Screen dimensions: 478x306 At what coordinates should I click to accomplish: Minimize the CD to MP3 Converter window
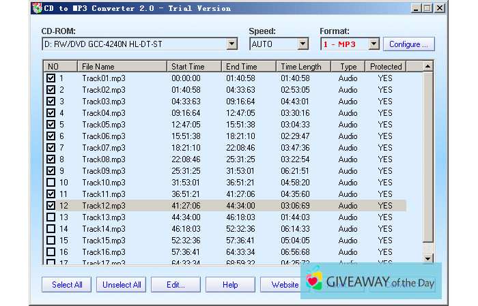415,8
